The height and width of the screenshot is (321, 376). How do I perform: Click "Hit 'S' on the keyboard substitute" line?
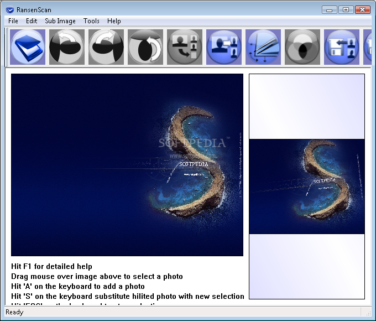[128, 296]
